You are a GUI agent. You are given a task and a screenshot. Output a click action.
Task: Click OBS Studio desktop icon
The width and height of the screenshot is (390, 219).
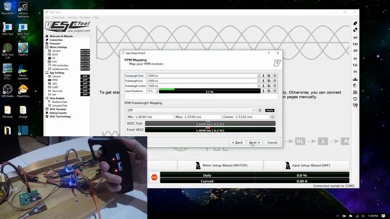(x=7, y=91)
